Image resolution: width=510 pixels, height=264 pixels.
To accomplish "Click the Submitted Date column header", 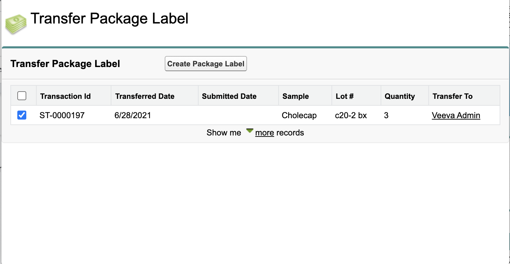I will pos(229,96).
